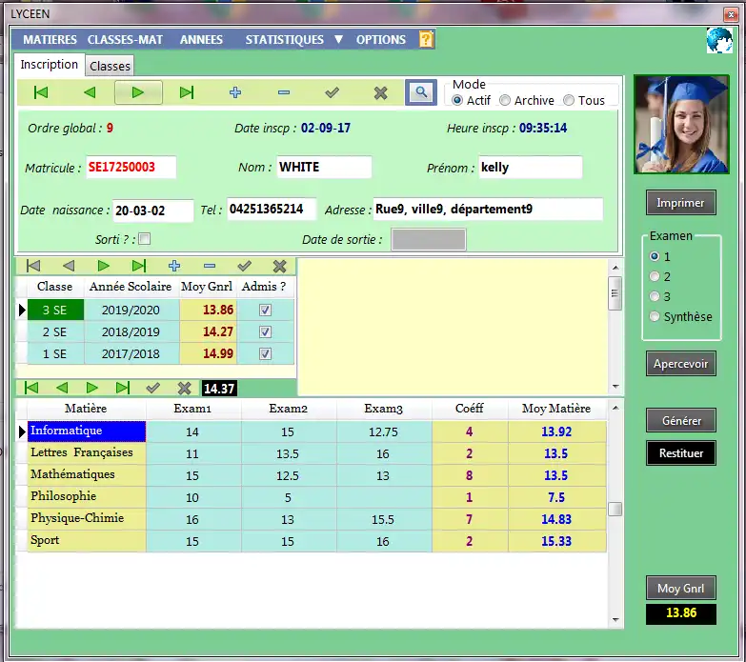The width and height of the screenshot is (746, 662).
Task: Choose Examen Synthèse radio option
Action: (655, 316)
